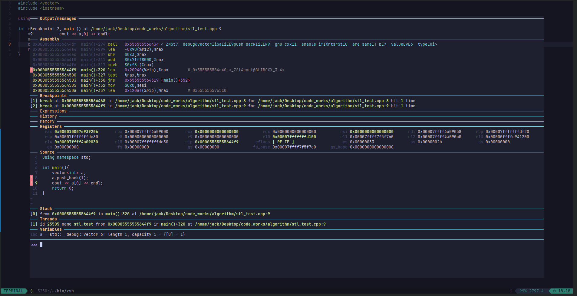The image size is (577, 296).
Task: Click breakpoint [1] entry at stl_test.cpp:8
Action: (x=223, y=101)
